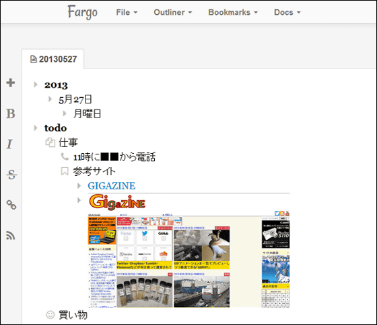377x325 pixels.
Task: Select the 月曜日 outline row
Action: [x=87, y=113]
